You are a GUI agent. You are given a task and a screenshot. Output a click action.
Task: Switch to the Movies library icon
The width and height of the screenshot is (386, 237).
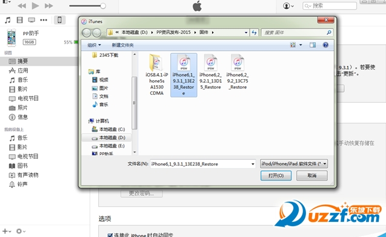coord(19,20)
